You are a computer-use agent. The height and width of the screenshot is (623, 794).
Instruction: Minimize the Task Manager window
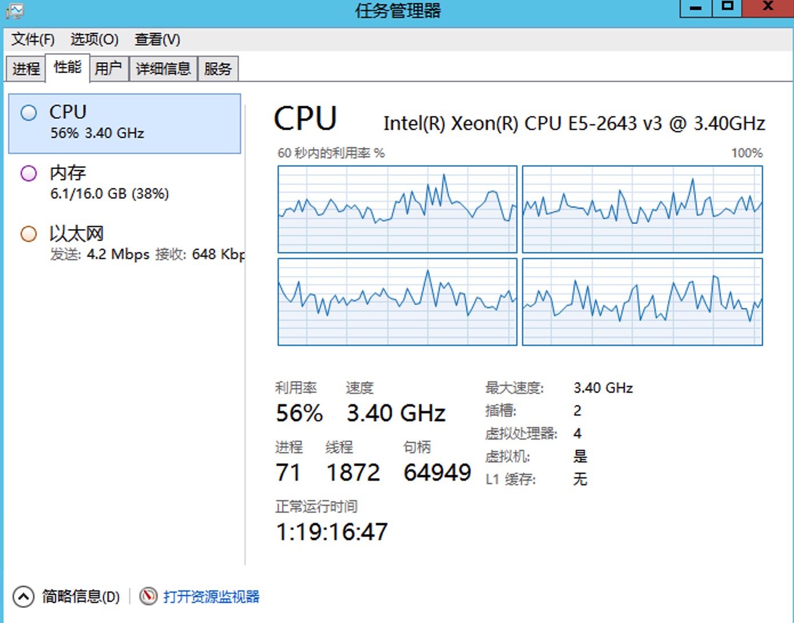tap(696, 8)
